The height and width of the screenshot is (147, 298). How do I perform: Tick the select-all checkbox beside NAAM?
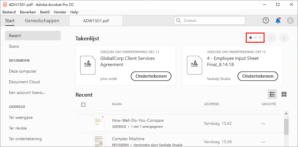[x=83, y=105]
